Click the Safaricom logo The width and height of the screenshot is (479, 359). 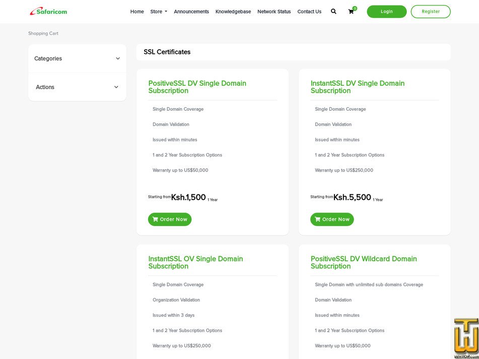pos(48,11)
